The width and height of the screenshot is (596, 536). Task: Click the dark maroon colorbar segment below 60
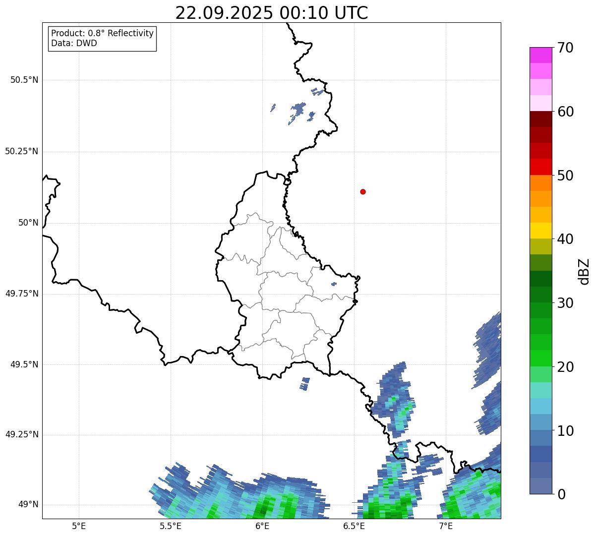pyautogui.click(x=540, y=119)
